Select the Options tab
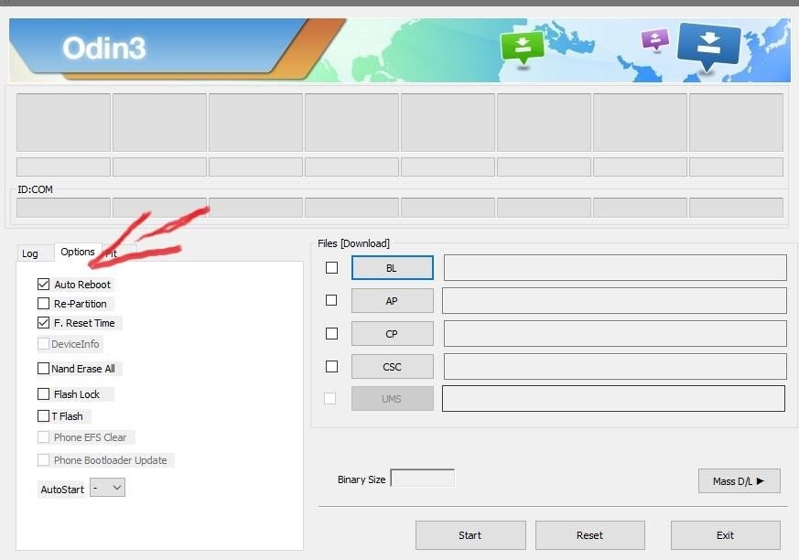 tap(78, 252)
